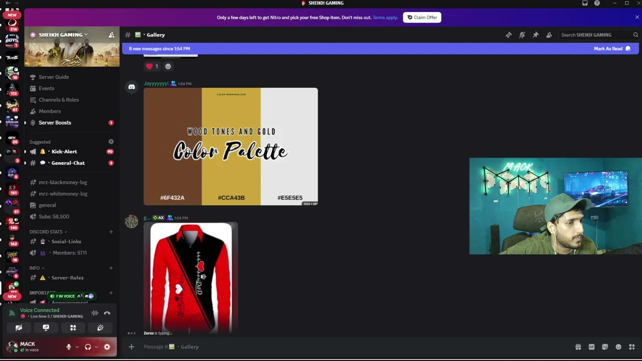Open the invite people icon beside server name
The width and height of the screenshot is (642, 361).
111,35
